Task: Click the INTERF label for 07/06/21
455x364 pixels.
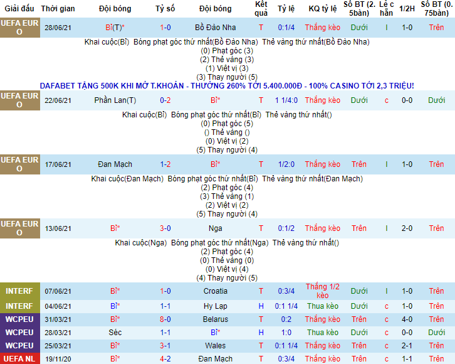Action: click(19, 291)
